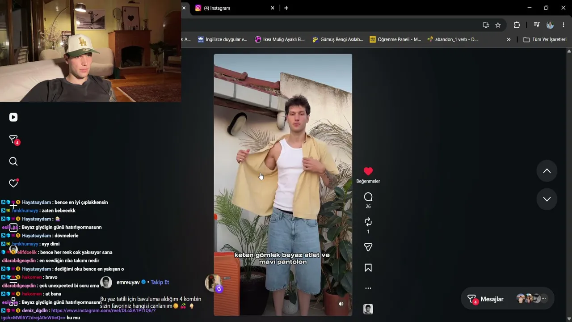The image size is (572, 322).
Task: Like the reel with the heart icon
Action: pyautogui.click(x=368, y=171)
